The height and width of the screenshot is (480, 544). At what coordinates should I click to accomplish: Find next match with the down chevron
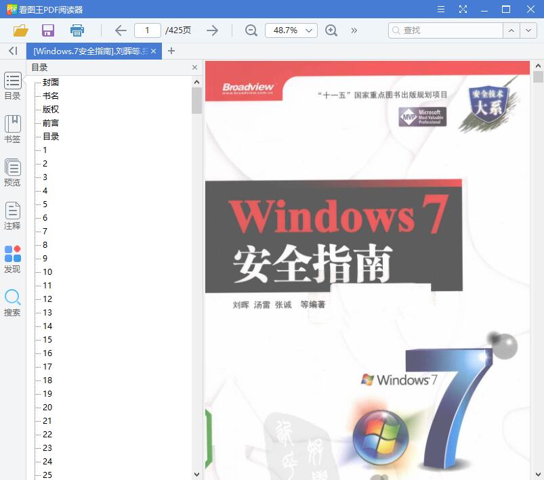pyautogui.click(x=528, y=30)
